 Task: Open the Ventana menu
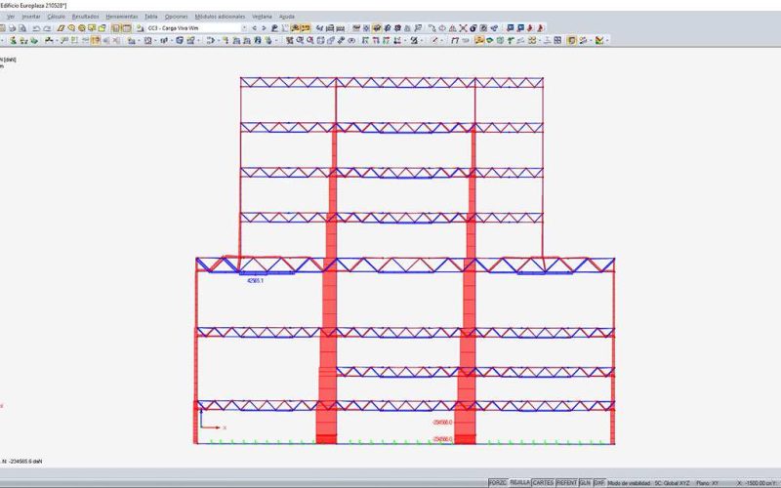(x=262, y=17)
